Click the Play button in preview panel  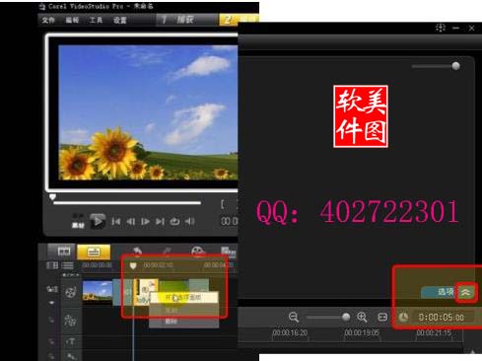(x=98, y=221)
